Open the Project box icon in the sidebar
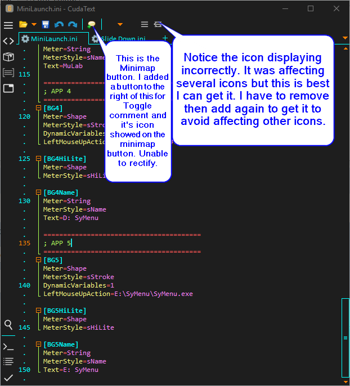The image size is (350, 386). click(8, 57)
